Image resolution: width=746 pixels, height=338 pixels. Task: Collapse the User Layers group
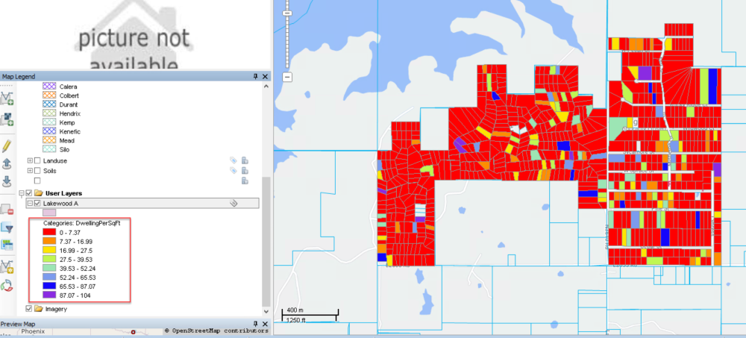click(21, 193)
